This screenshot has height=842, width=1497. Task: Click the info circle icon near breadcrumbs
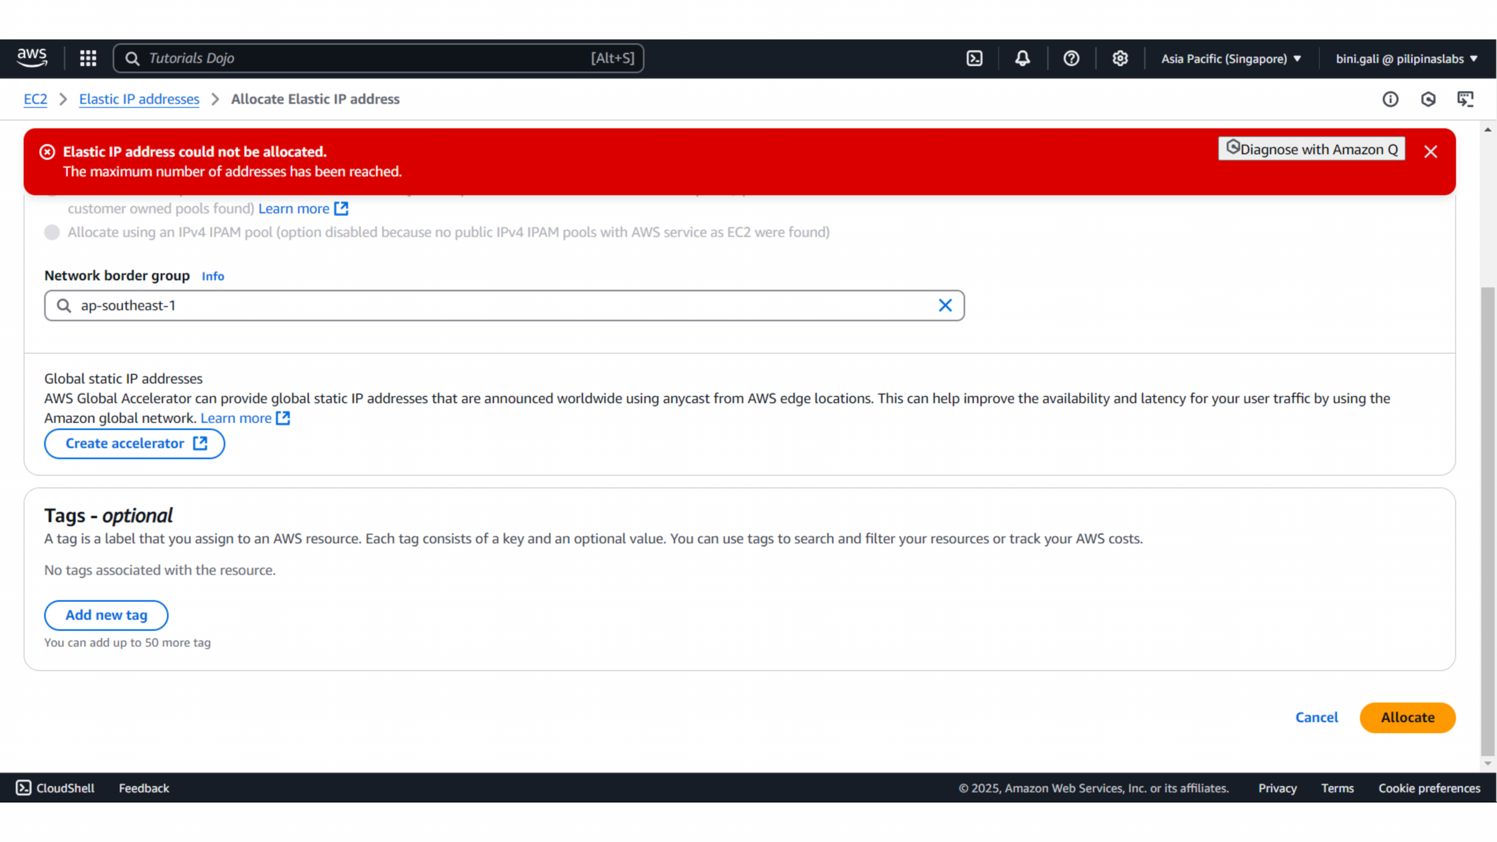click(1390, 99)
